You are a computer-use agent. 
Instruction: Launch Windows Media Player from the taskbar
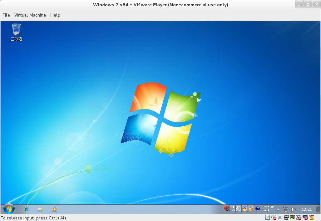[x=54, y=209]
